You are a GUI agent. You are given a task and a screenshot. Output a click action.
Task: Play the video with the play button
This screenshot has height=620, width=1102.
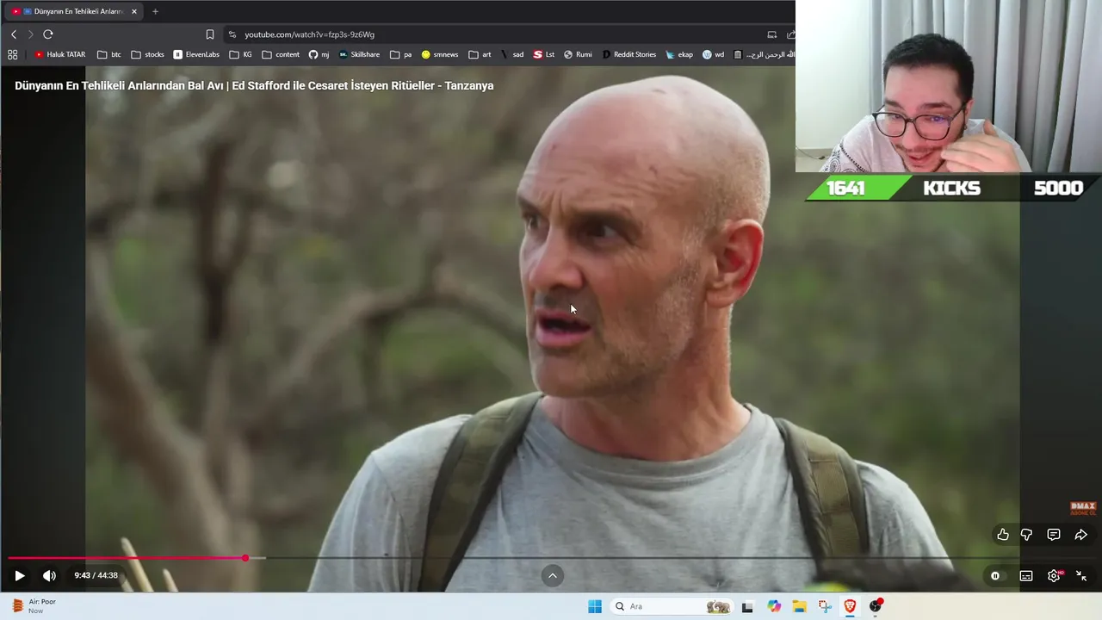19,576
